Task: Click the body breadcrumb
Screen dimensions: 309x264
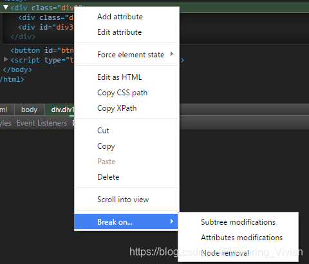Action: pyautogui.click(x=30, y=109)
